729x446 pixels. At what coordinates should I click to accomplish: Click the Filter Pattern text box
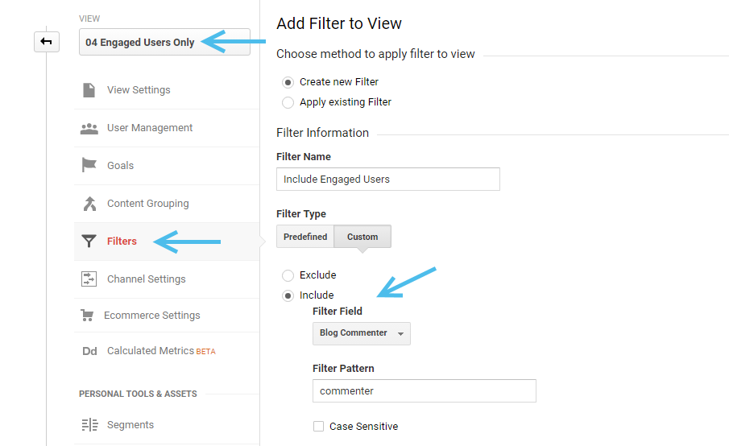pyautogui.click(x=425, y=391)
